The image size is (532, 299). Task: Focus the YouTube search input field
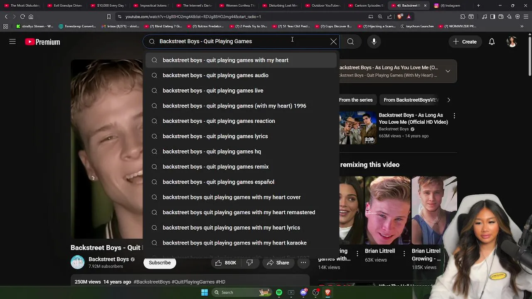click(x=241, y=42)
